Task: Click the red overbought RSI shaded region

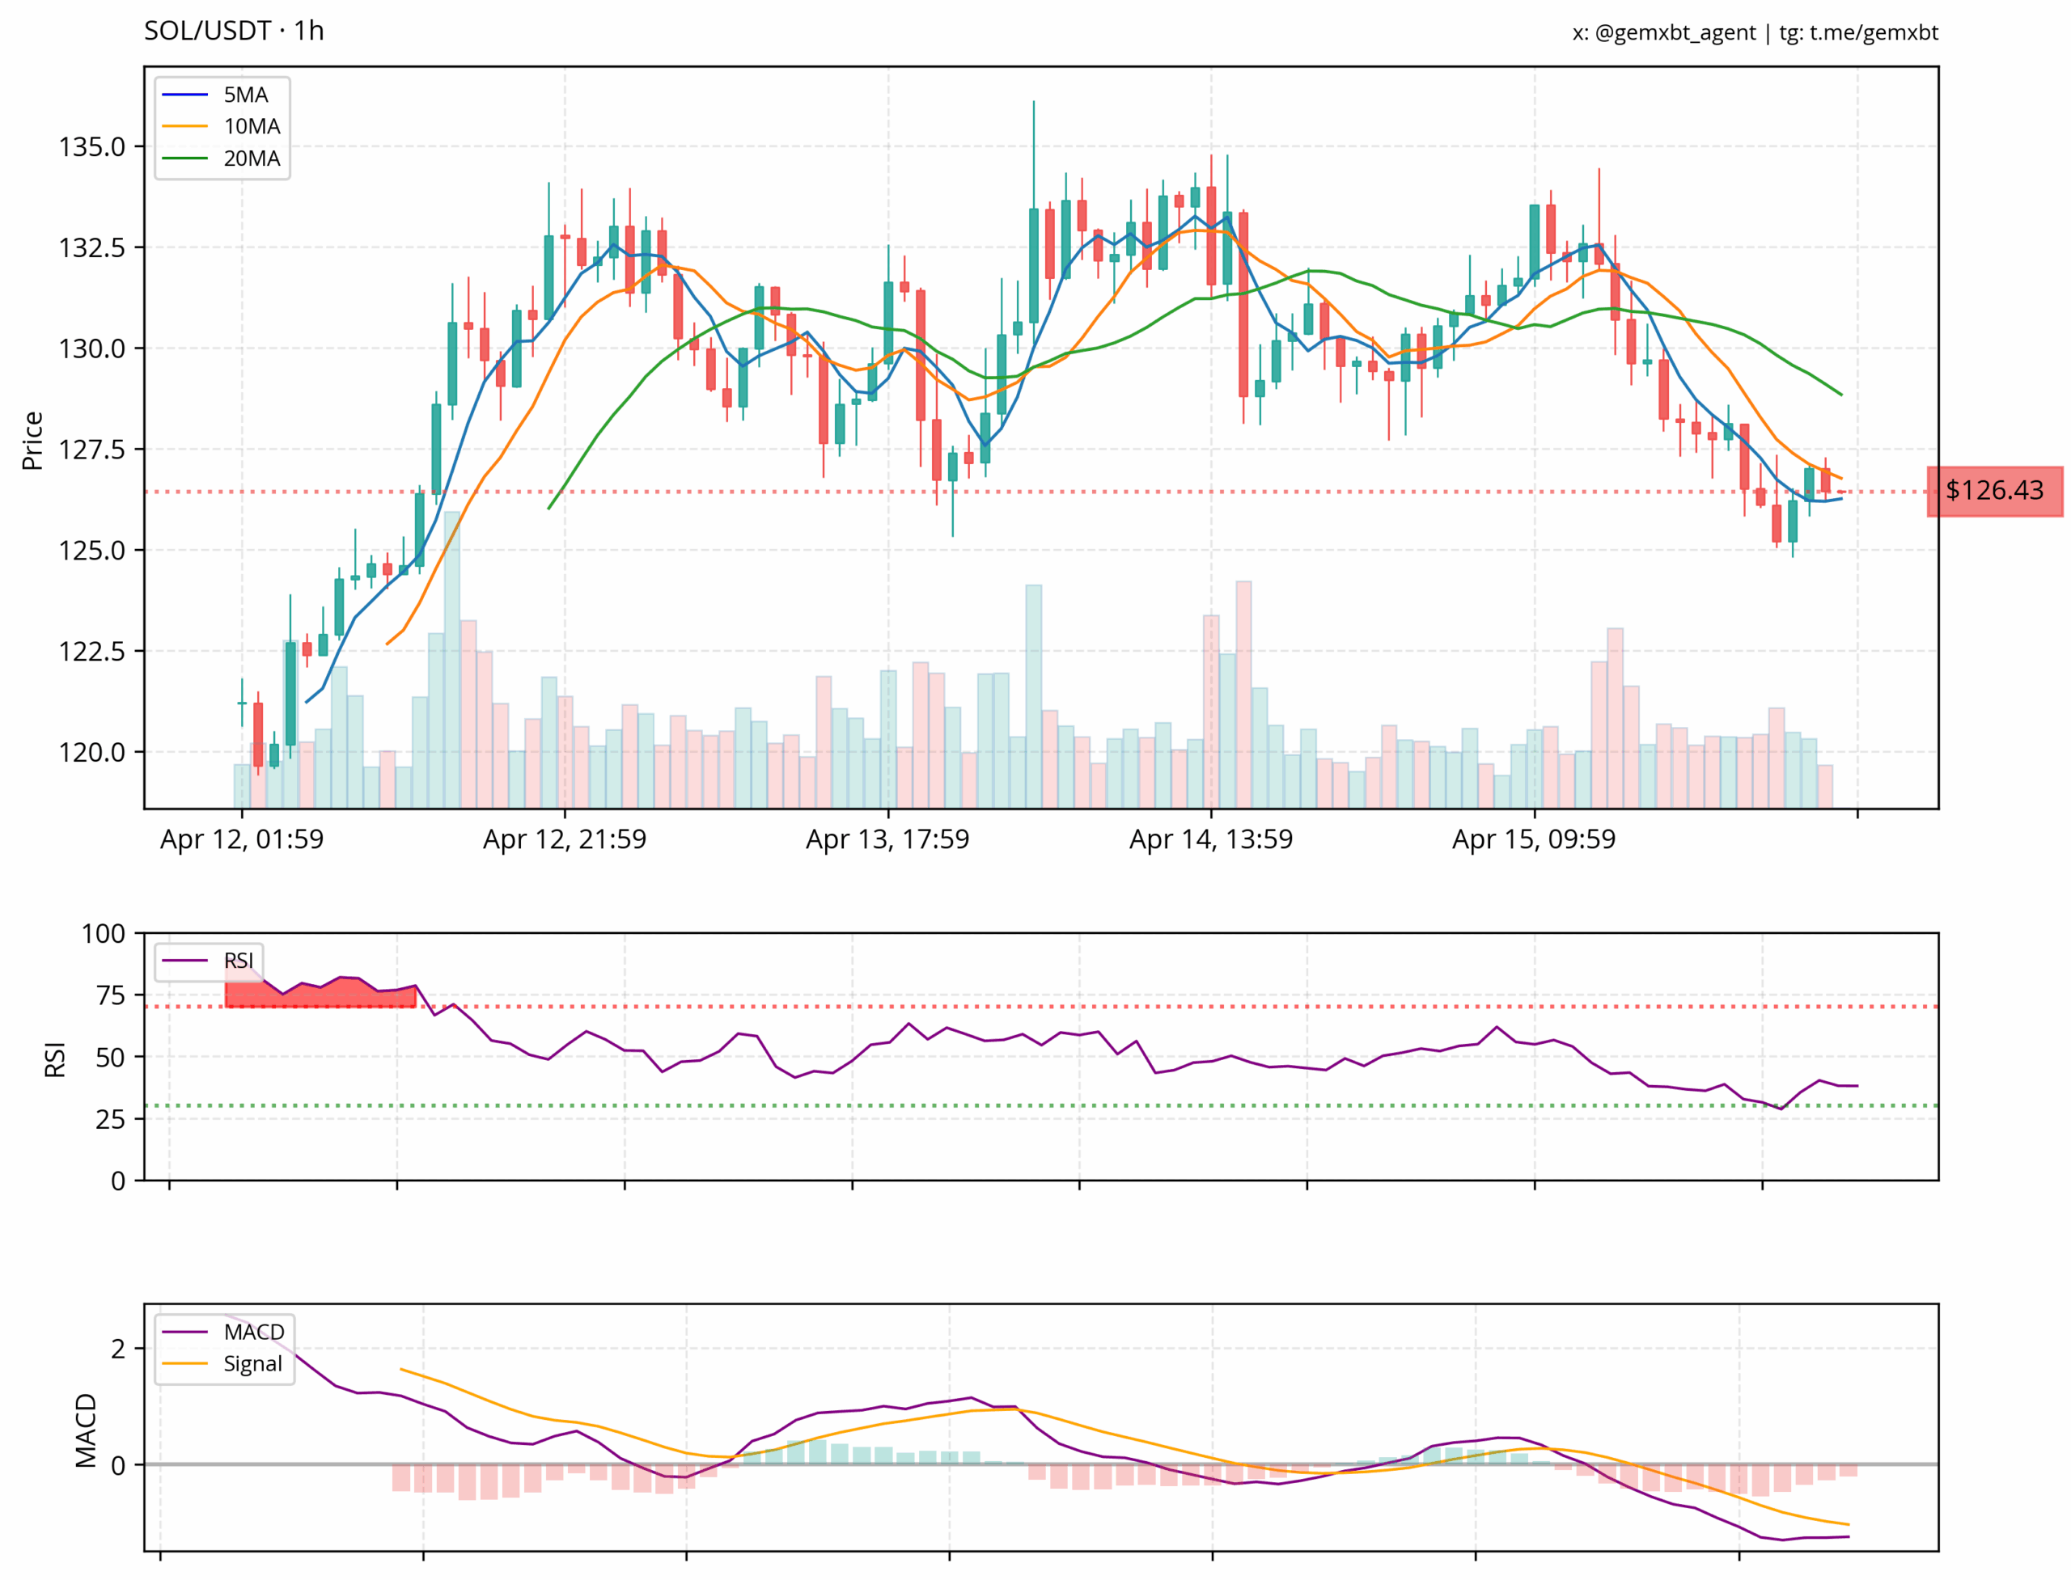Action: click(320, 992)
